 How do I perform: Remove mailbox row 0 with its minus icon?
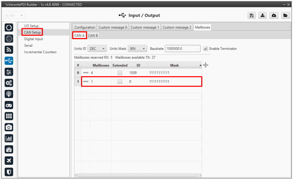(x=86, y=73)
